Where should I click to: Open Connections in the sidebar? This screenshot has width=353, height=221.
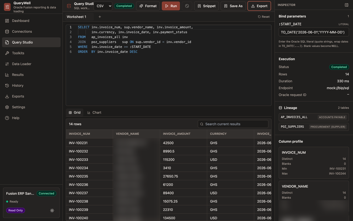point(31,31)
